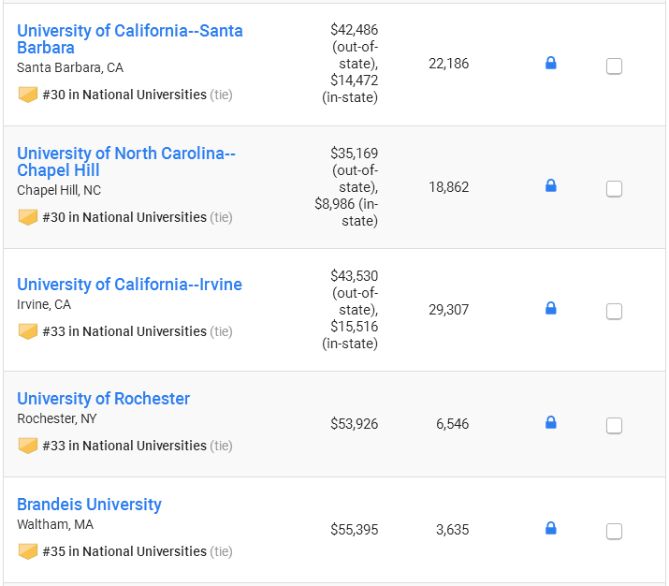The width and height of the screenshot is (669, 586).
Task: Mark the Brandeis University checkbox
Action: coord(614,532)
